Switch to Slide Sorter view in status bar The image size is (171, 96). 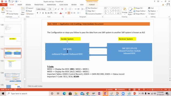[x=134, y=90]
